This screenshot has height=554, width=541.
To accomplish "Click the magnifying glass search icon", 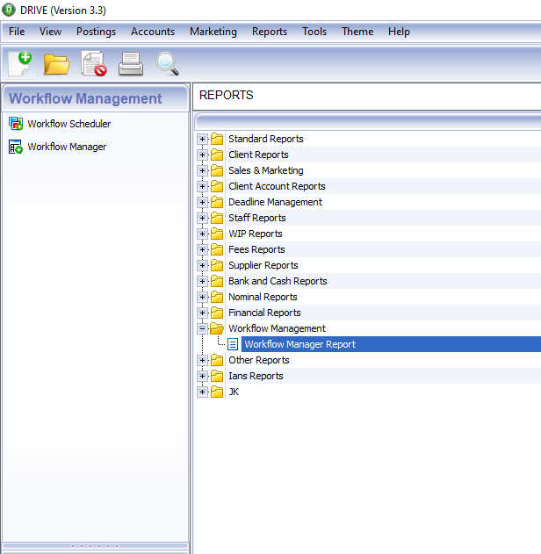I will click(168, 64).
